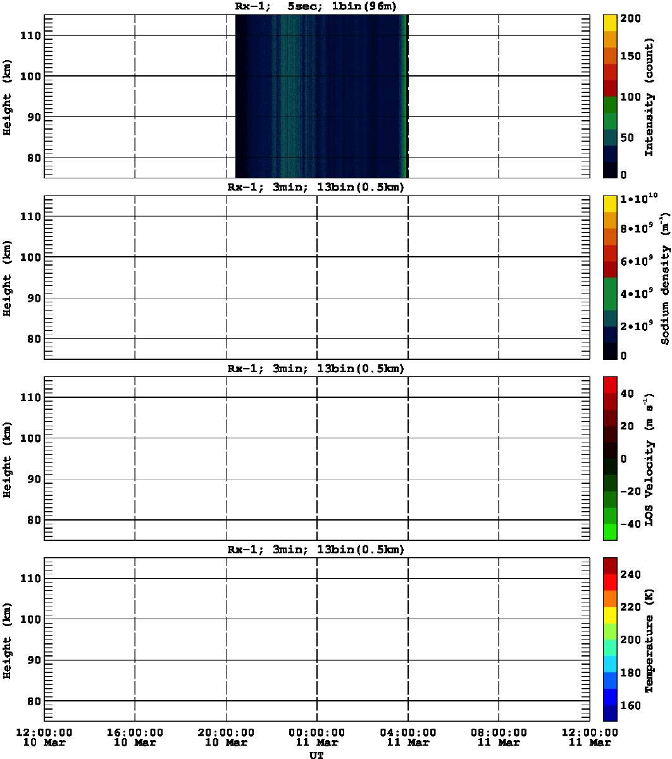Select the 'Temperature (K)' colorbar label
The height and width of the screenshot is (759, 672).
pyautogui.click(x=649, y=639)
